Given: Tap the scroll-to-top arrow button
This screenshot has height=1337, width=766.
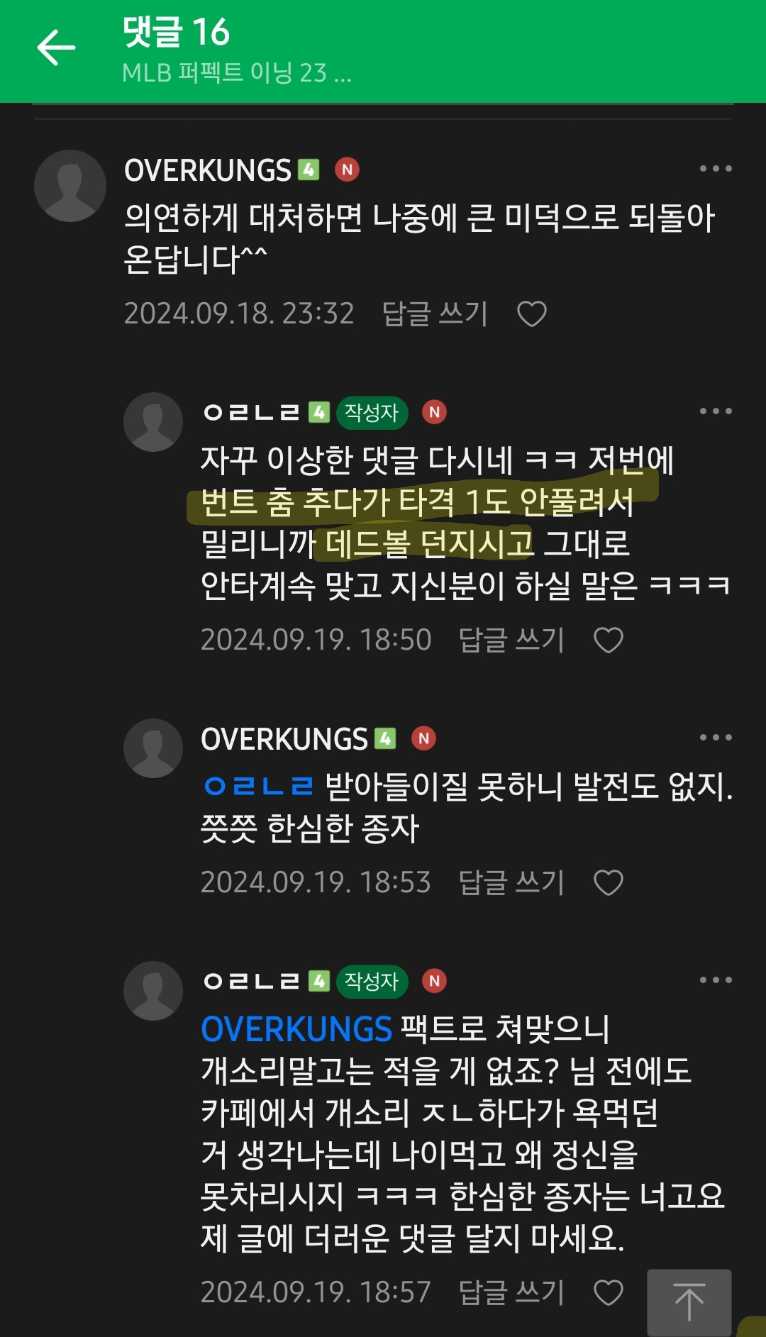Looking at the screenshot, I should (x=689, y=1302).
